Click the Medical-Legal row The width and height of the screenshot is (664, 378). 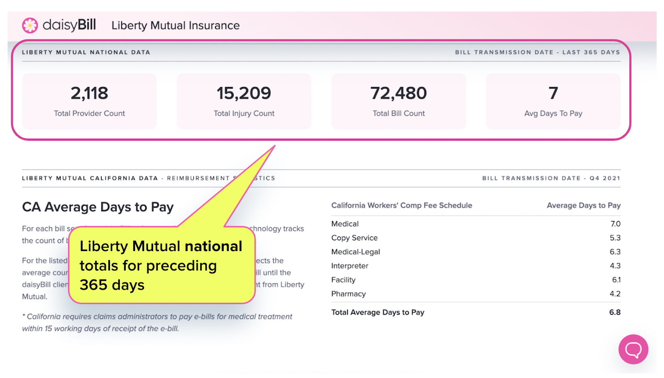coord(476,252)
